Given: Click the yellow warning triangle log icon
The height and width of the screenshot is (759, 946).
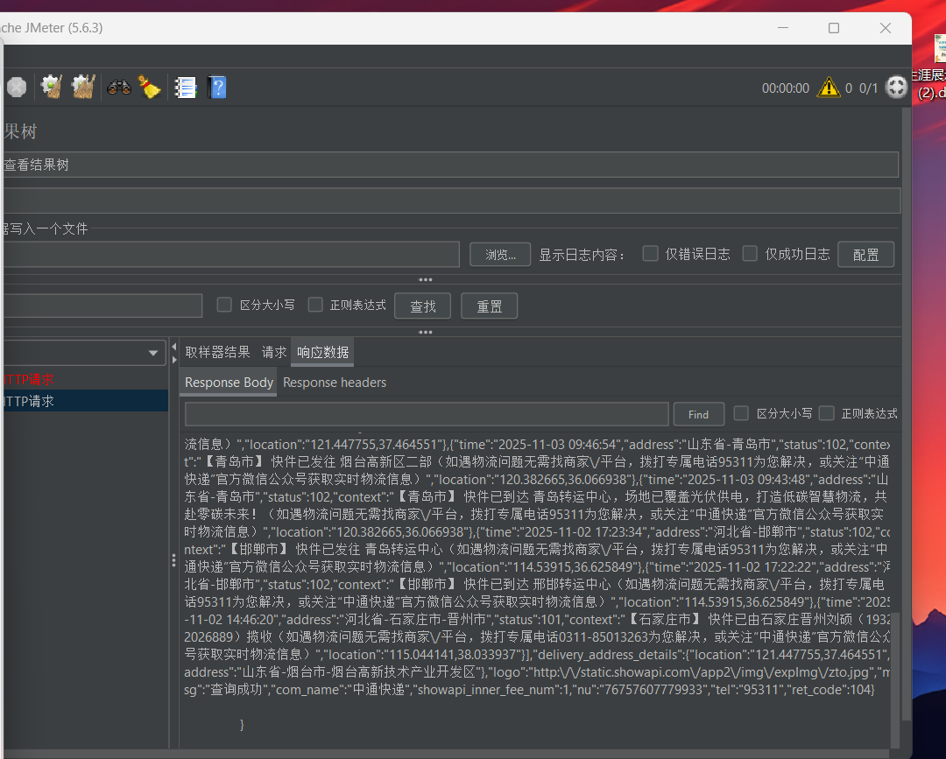Looking at the screenshot, I should [829, 88].
